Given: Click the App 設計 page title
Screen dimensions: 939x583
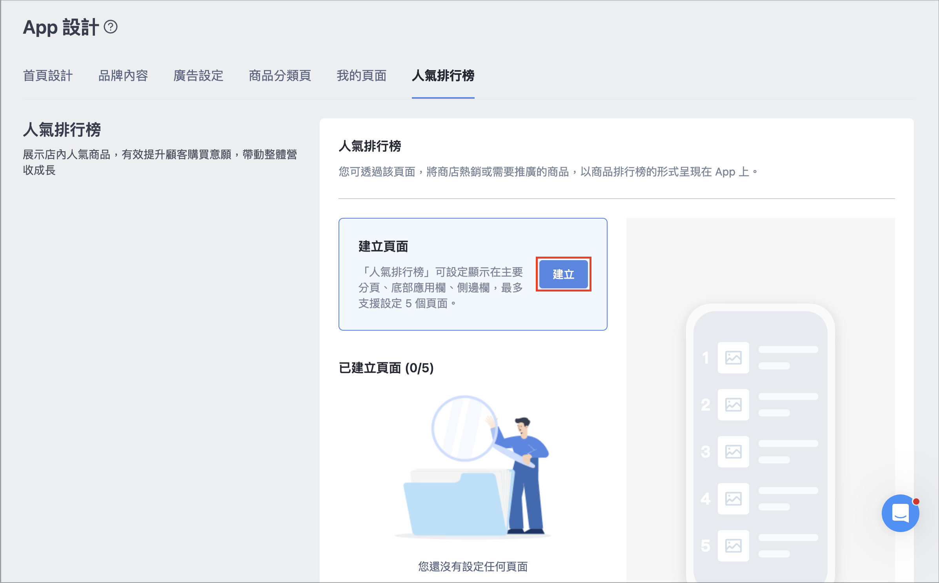Looking at the screenshot, I should [x=61, y=27].
